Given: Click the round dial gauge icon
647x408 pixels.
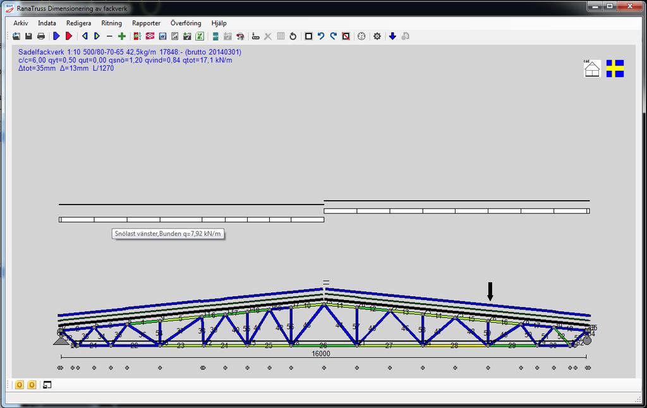Looking at the screenshot, I should tap(361, 36).
